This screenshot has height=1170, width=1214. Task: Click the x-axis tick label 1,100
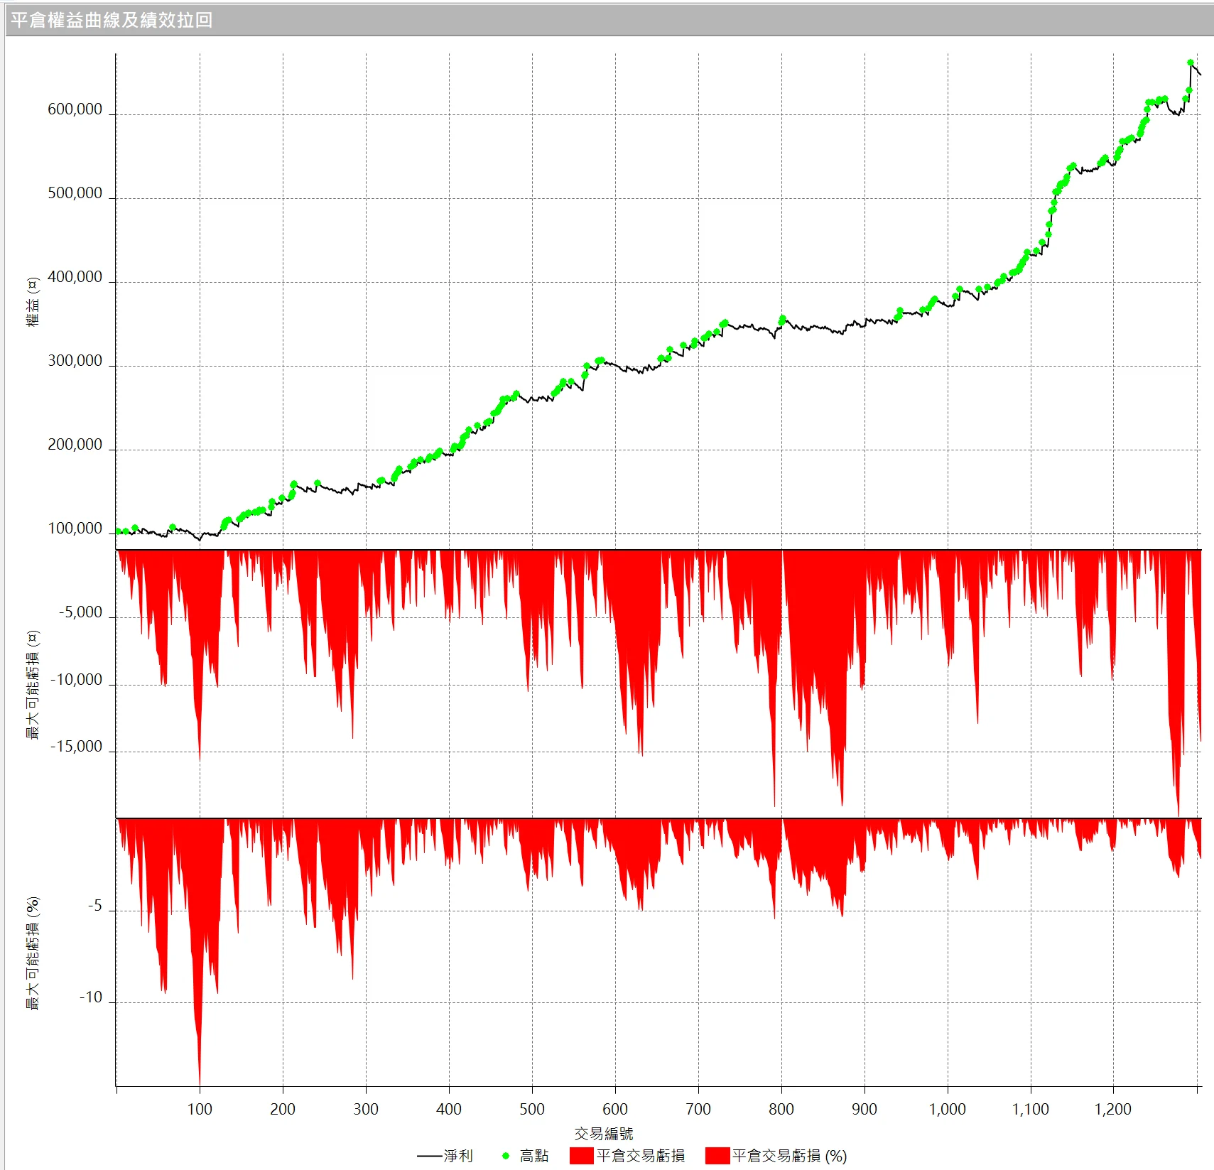[1031, 1109]
